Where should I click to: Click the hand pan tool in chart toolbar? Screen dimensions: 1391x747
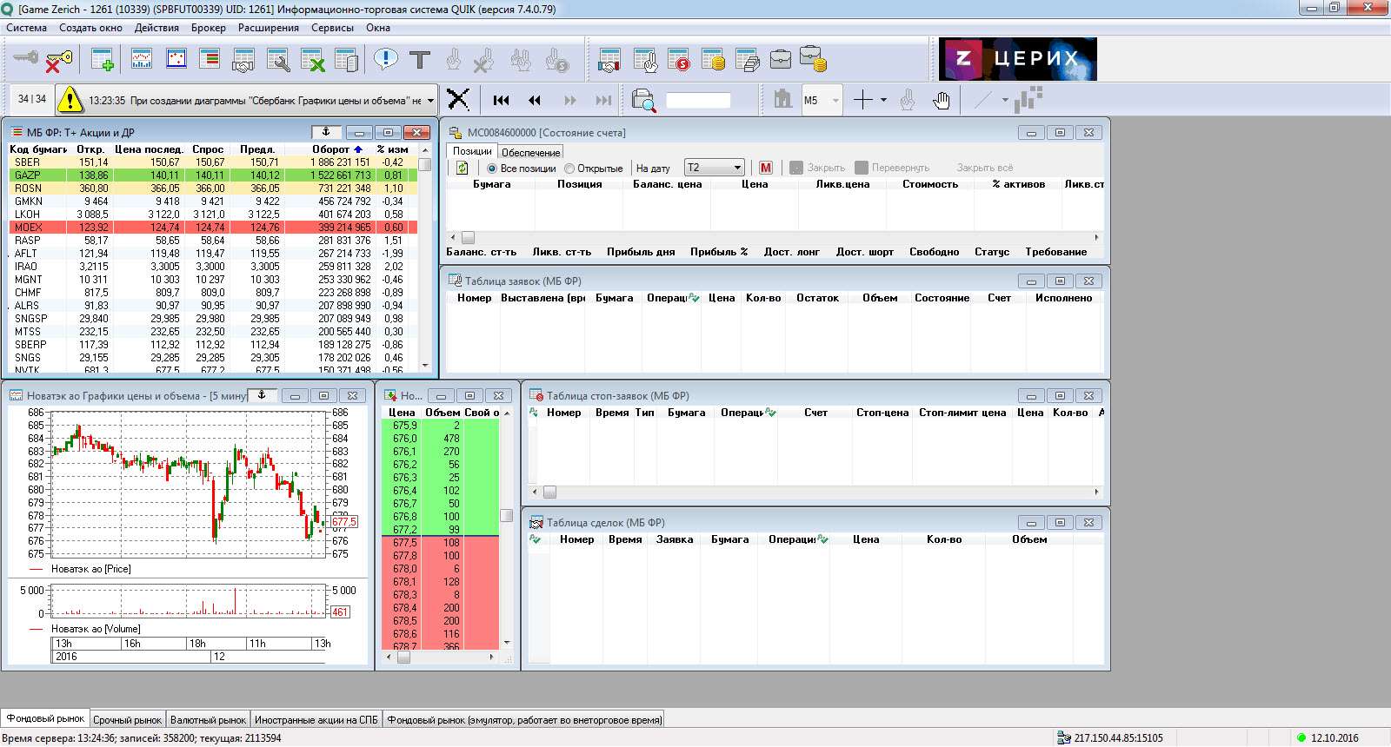tap(941, 101)
